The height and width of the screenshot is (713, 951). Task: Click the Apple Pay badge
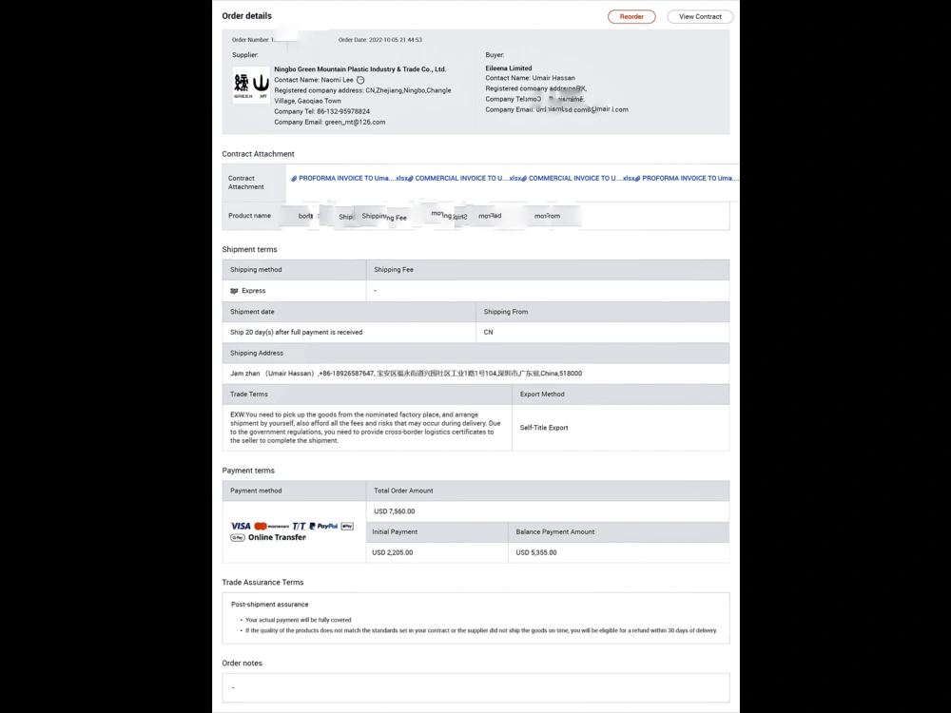(347, 527)
